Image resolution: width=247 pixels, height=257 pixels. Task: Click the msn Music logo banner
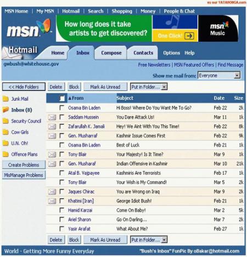point(218,28)
